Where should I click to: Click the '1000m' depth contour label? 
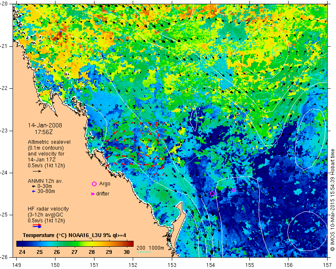pos(156,248)
